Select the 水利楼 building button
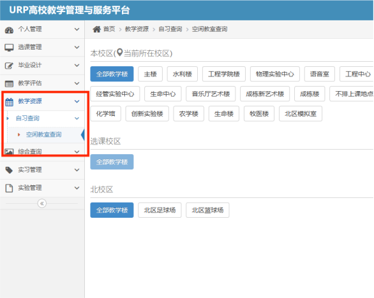This screenshot has height=298, width=374. tap(183, 74)
